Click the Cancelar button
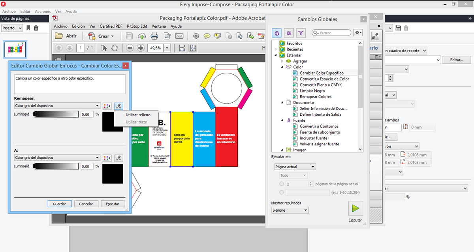Screen dimensions: 474x252 (x=86, y=204)
